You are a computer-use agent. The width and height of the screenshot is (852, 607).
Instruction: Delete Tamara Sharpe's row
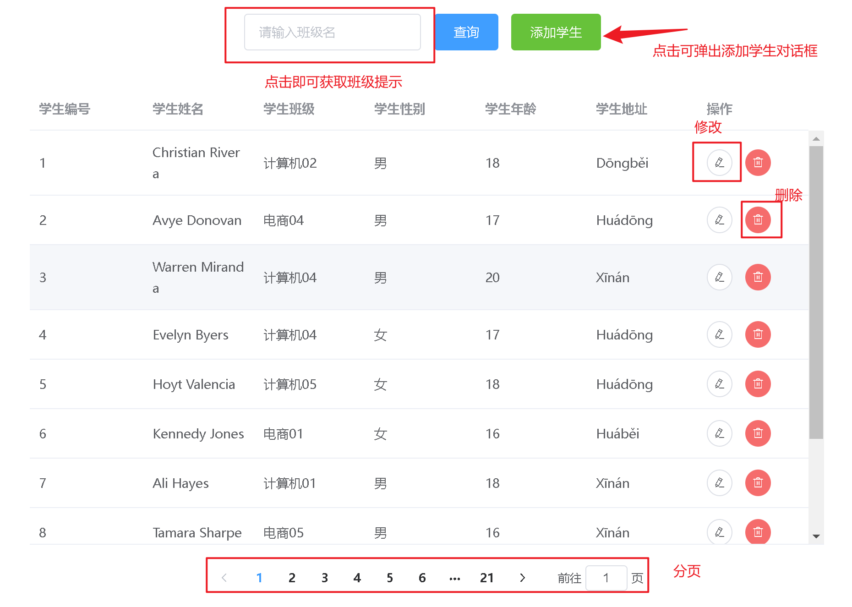coord(758,532)
